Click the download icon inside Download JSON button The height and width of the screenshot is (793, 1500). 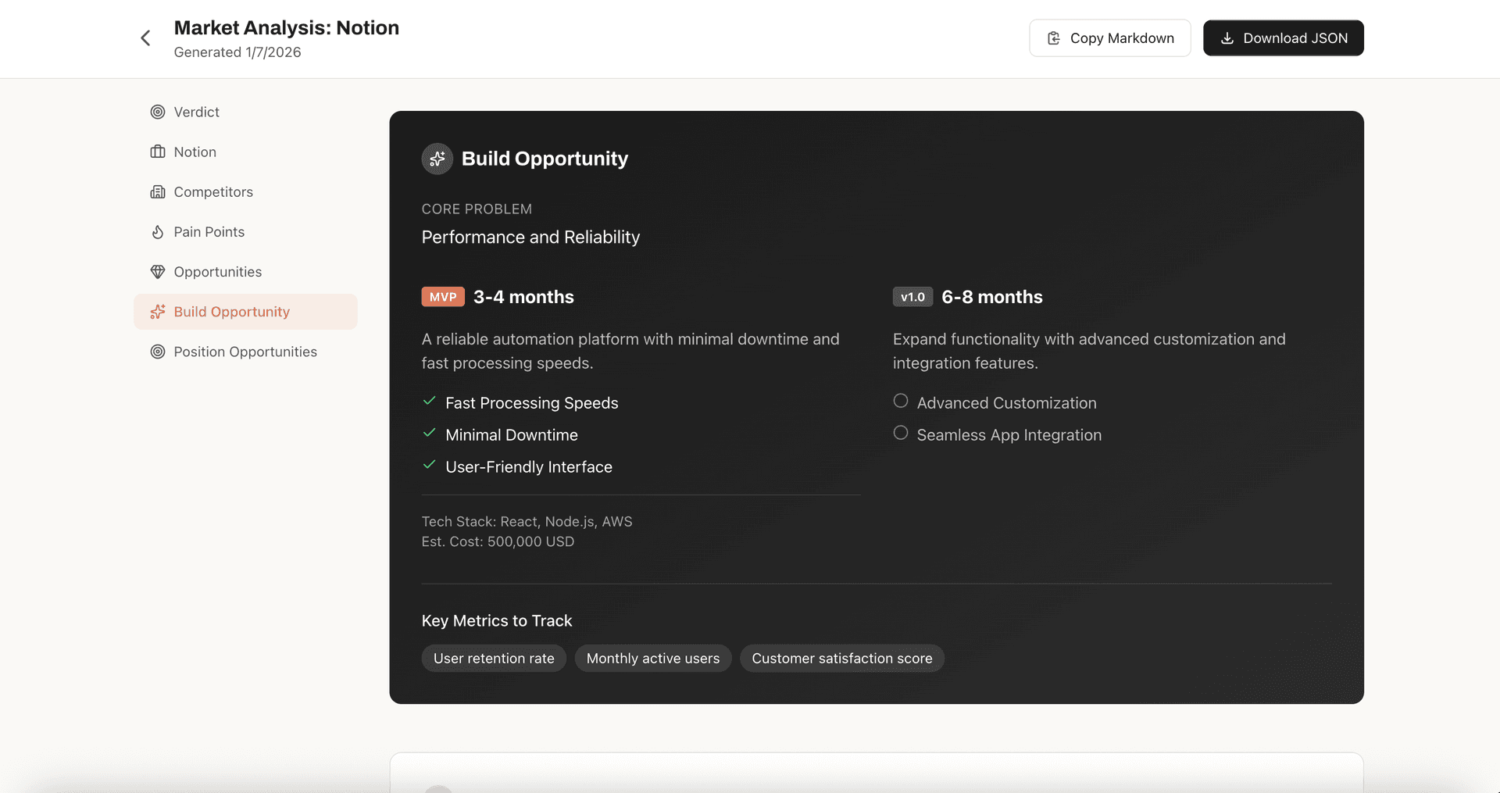(x=1227, y=38)
